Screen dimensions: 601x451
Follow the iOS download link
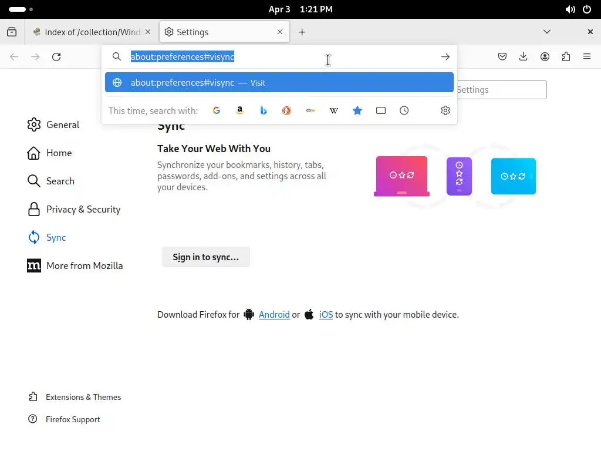click(326, 315)
